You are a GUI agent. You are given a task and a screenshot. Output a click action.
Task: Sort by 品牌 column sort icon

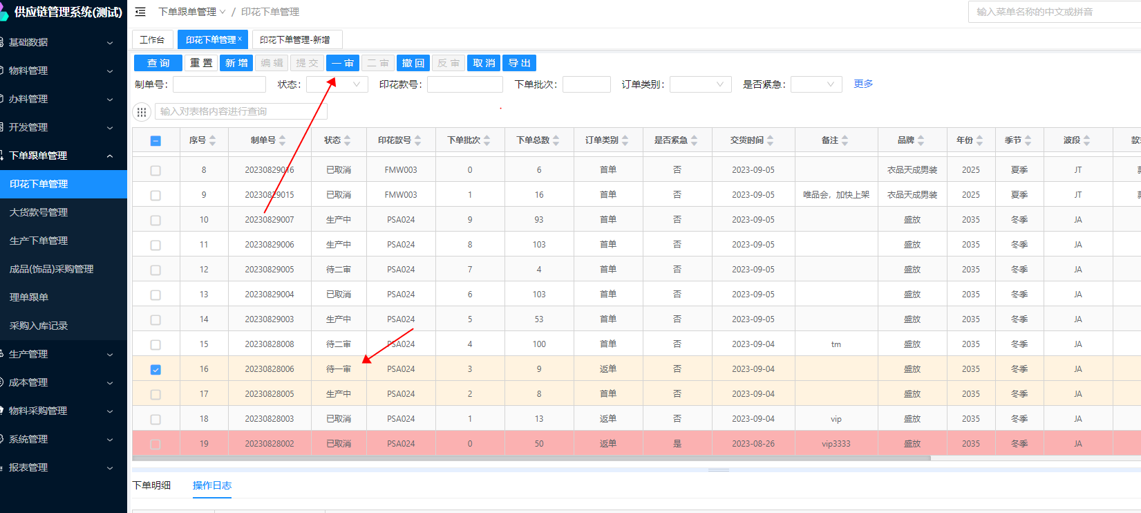921,140
